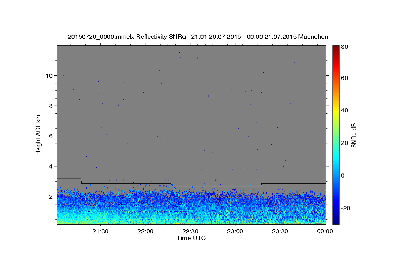Viewport: 403px width, 269px height.
Task: Click the 22:30 time tick label
Action: tap(190, 231)
